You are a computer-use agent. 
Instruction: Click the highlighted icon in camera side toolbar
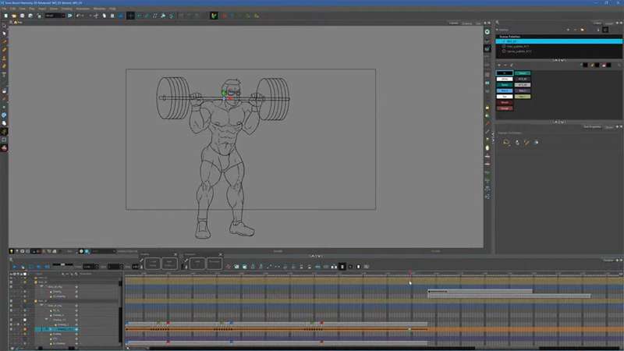[x=487, y=48]
